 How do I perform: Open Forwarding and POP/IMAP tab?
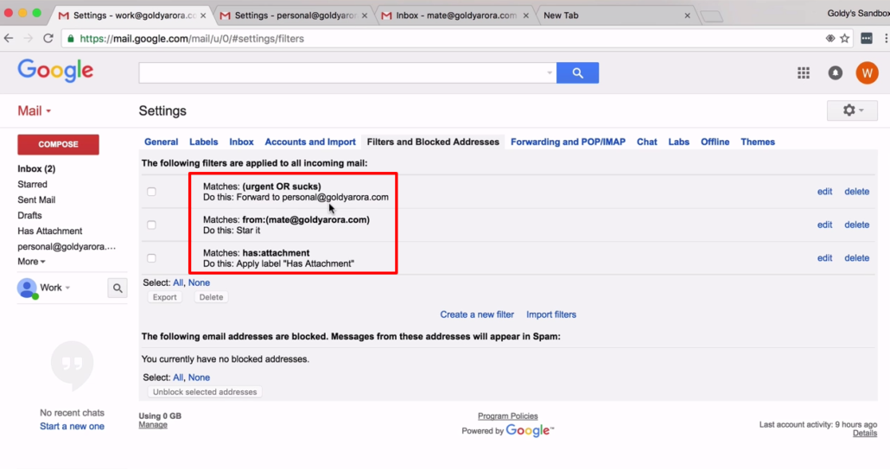[x=568, y=142]
